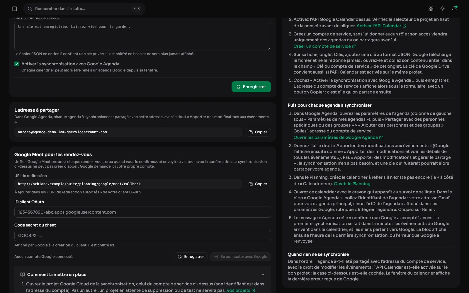This screenshot has width=469, height=293.
Task: Toggle the sidebar panel icon
Action: click(x=15, y=9)
